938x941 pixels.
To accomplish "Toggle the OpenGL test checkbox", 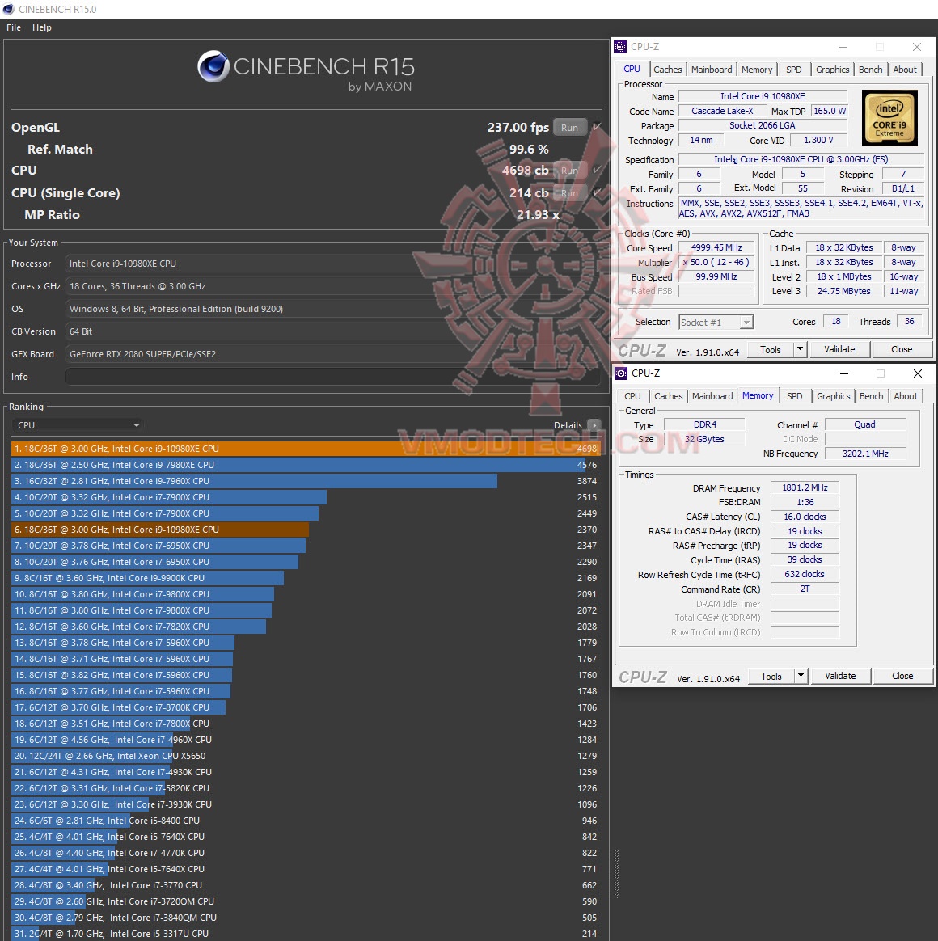I will (597, 127).
